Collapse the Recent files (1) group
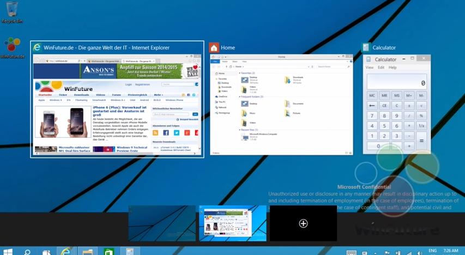Viewport: 465px width, 255px height. 240,130
